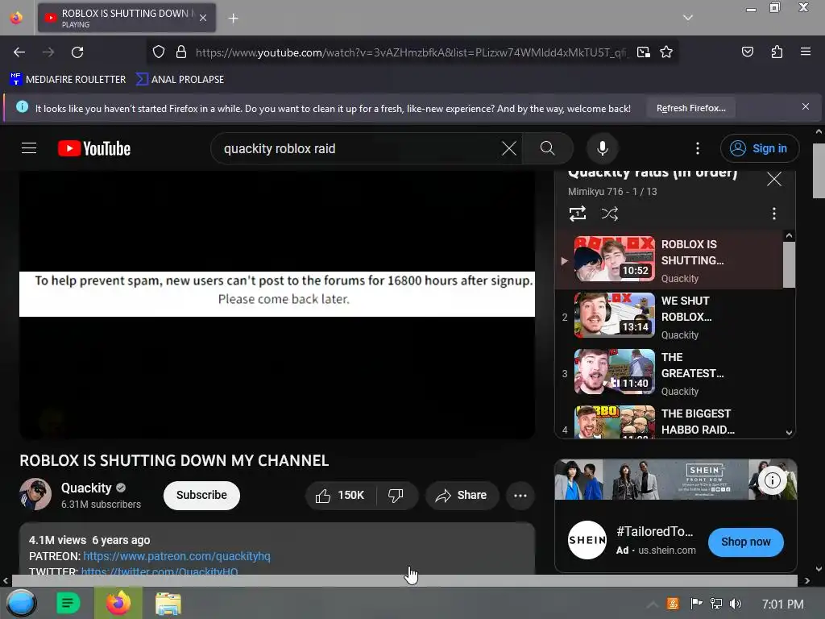Open the green notes app in taskbar
This screenshot has height=619, width=825.
[x=68, y=603]
